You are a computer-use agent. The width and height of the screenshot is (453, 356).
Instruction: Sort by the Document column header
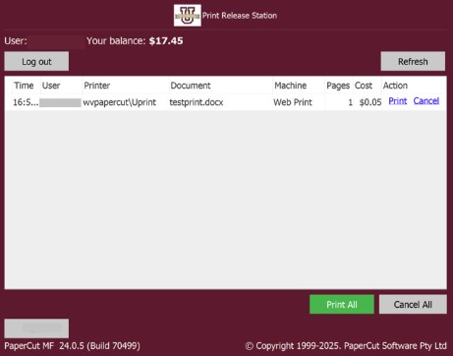click(x=191, y=86)
